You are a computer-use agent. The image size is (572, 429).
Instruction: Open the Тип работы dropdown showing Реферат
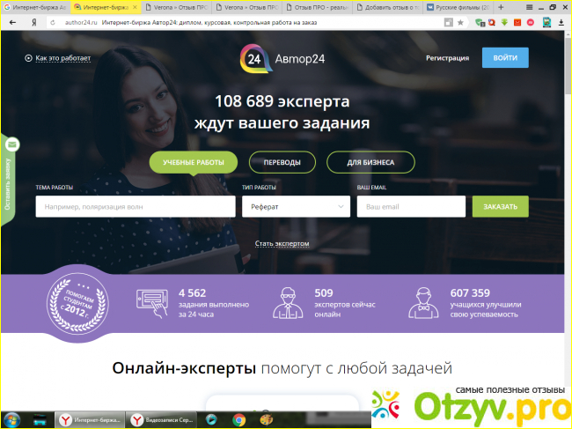[296, 206]
